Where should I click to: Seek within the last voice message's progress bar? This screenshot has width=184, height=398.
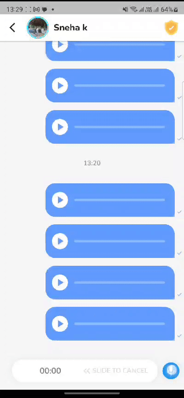coord(120,324)
